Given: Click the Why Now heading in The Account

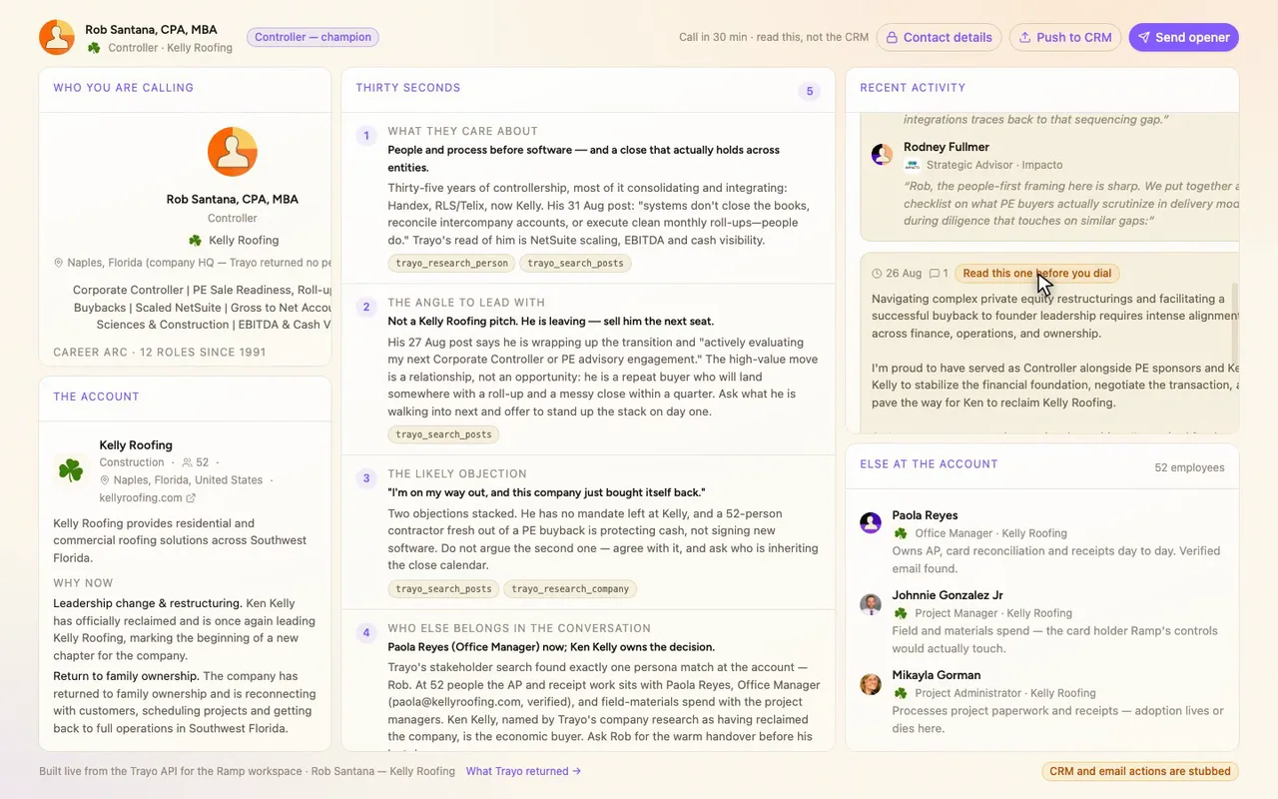Looking at the screenshot, I should click(83, 583).
